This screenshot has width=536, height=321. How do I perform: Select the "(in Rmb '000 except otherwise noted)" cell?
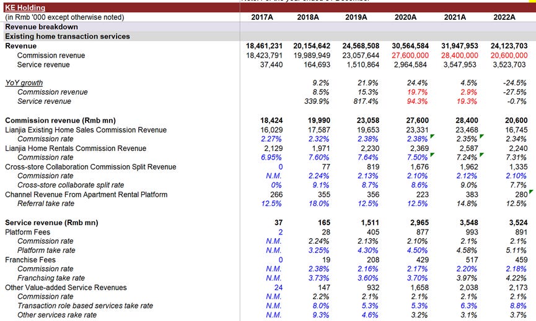[x=64, y=17]
